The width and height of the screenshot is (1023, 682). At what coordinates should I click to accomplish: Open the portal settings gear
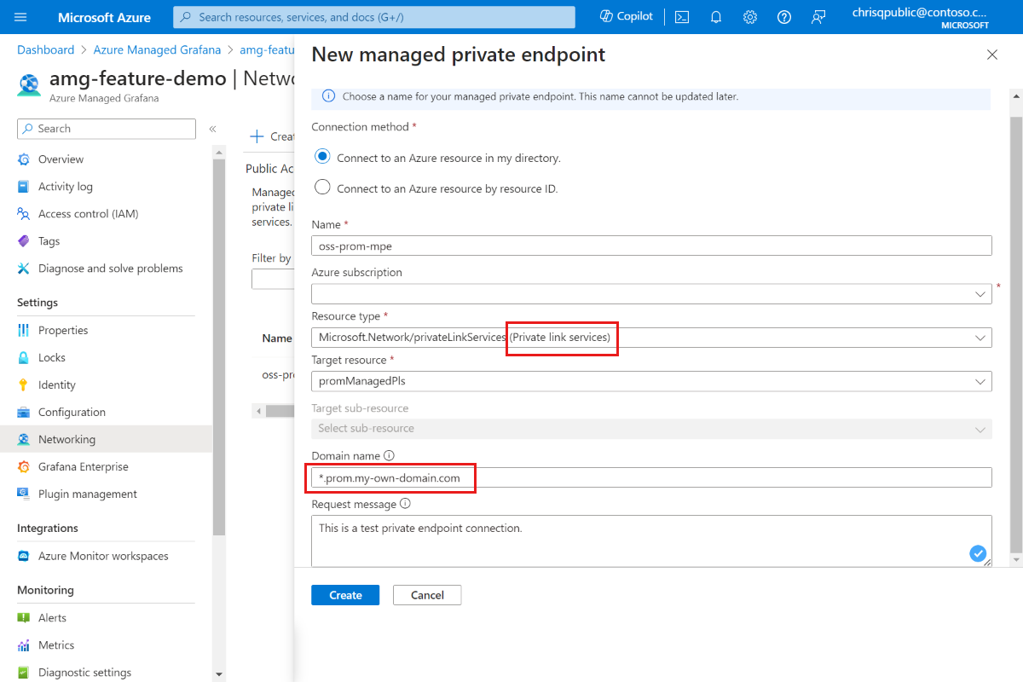(x=749, y=16)
